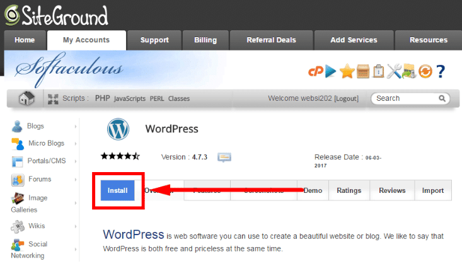This screenshot has width=462, height=266.
Task: Click the Blogs category icon
Action: [17, 126]
